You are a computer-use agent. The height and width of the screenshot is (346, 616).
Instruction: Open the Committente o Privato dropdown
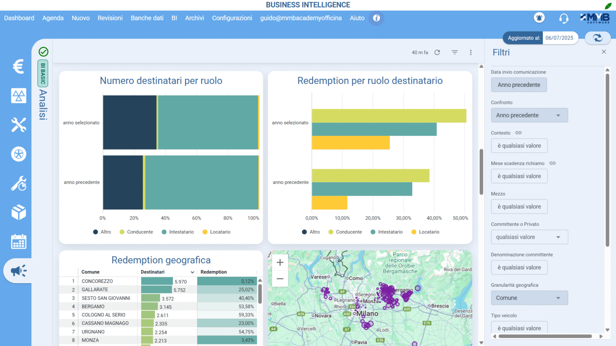tap(529, 237)
